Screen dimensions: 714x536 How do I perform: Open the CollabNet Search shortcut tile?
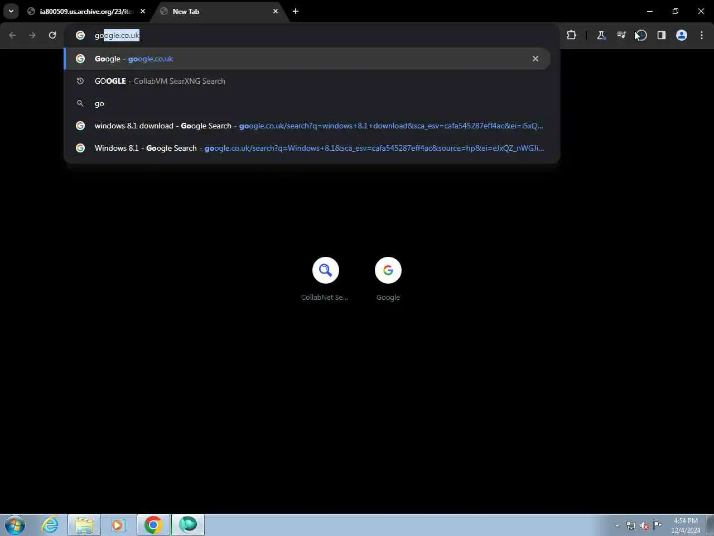tap(325, 279)
